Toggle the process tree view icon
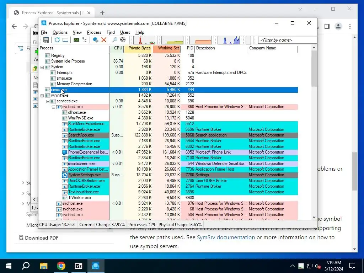364x273 pixels. 85,40
